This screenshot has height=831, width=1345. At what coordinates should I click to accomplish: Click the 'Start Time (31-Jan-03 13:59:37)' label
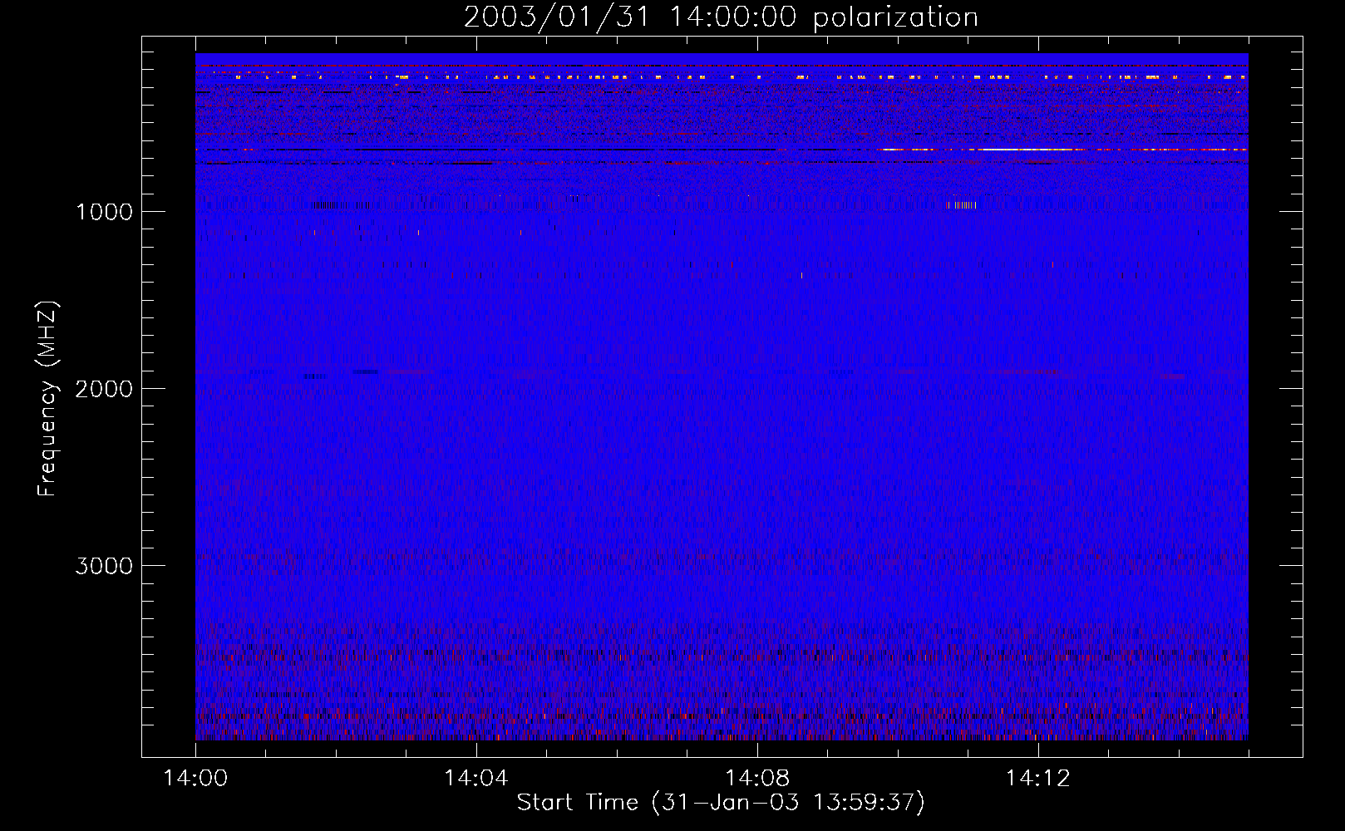pyautogui.click(x=721, y=803)
